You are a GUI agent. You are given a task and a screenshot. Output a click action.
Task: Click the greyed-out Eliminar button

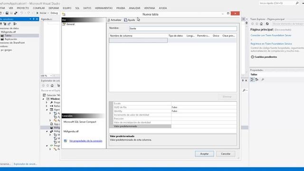pos(227,96)
